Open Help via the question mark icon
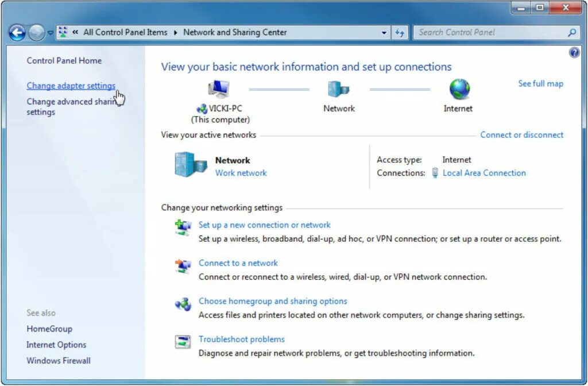 pyautogui.click(x=574, y=52)
